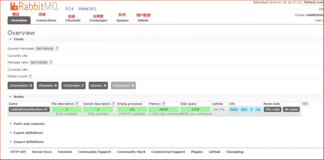Screen dimensions: 324x160
Task: Change Message rates last minute range
Action: click(39, 62)
